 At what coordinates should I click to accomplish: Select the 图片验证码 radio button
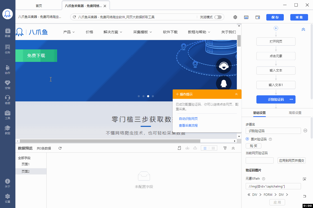tap(247, 139)
